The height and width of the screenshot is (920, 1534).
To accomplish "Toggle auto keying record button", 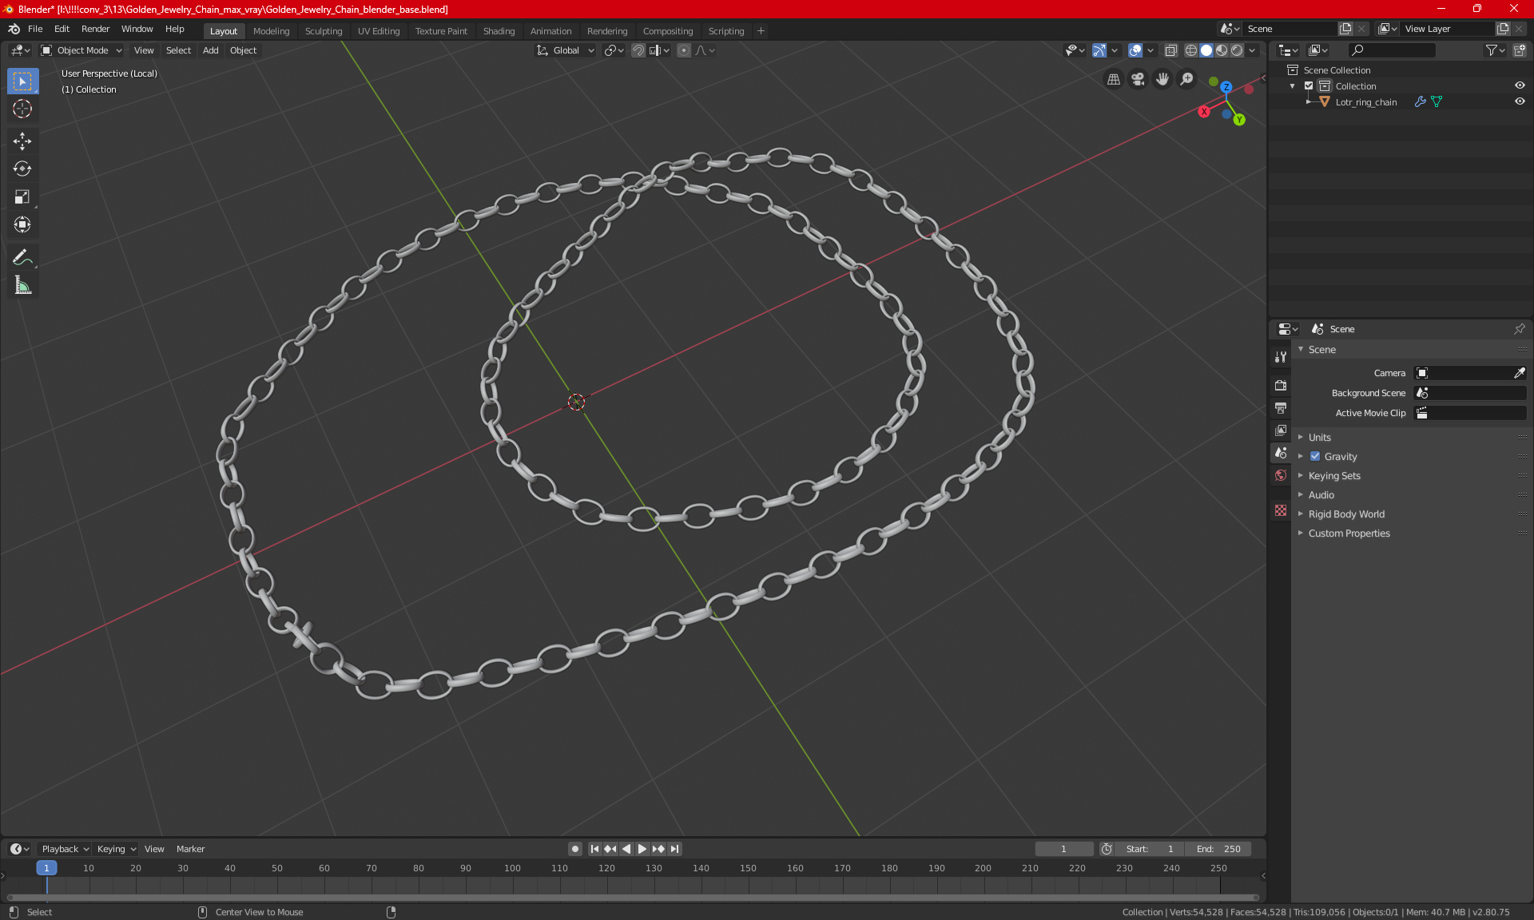I will [574, 849].
